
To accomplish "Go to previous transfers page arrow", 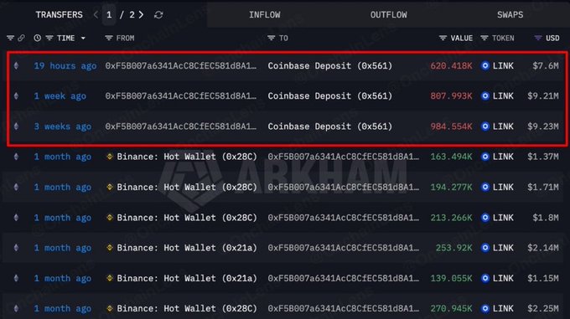I will 96,15.
